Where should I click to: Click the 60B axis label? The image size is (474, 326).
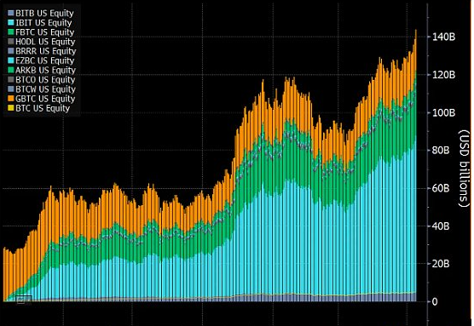coord(441,188)
